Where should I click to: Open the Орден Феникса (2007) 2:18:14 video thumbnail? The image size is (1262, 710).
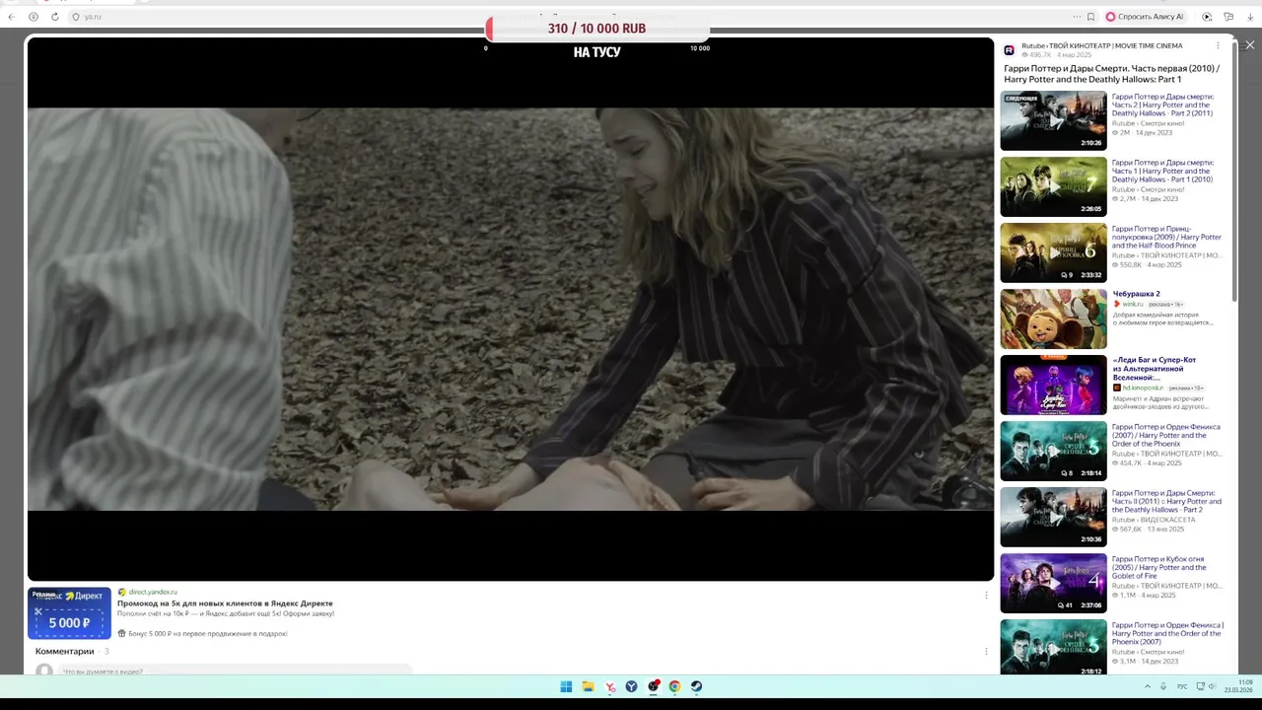pos(1053,451)
